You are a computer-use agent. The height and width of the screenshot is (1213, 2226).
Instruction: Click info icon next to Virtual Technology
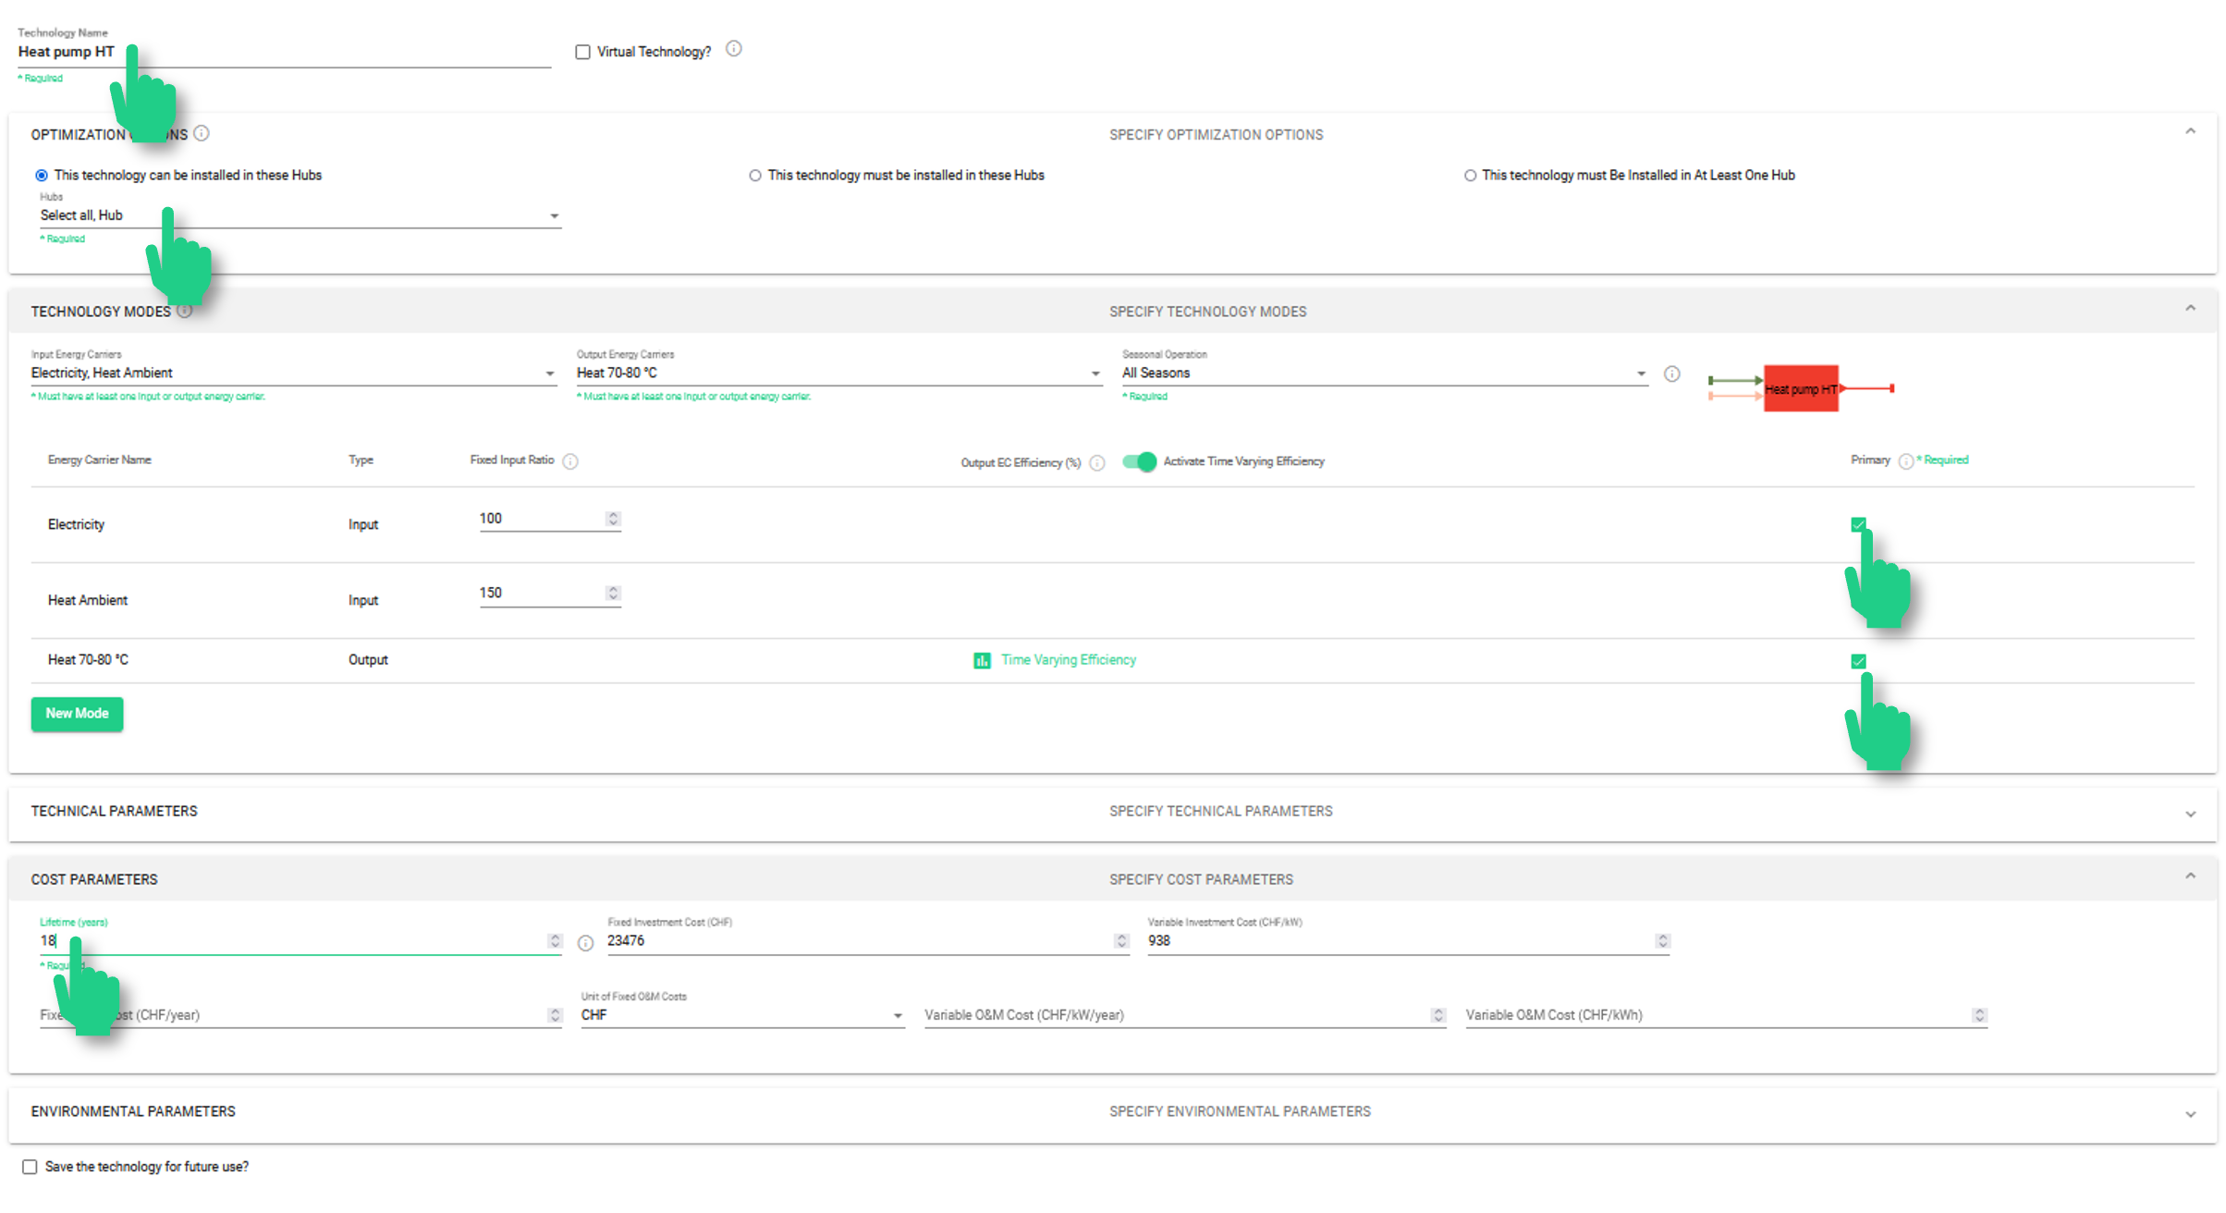tap(733, 49)
